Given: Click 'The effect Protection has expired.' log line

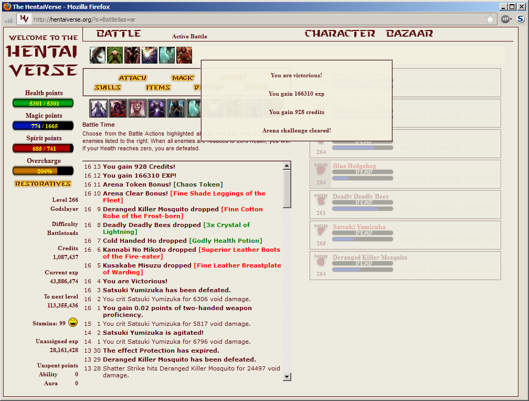Looking at the screenshot, I should point(161,351).
